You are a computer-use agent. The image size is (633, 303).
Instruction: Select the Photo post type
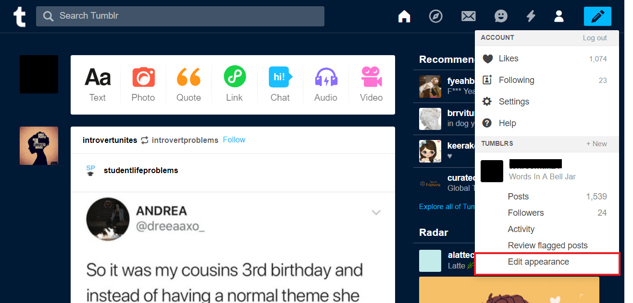(143, 84)
